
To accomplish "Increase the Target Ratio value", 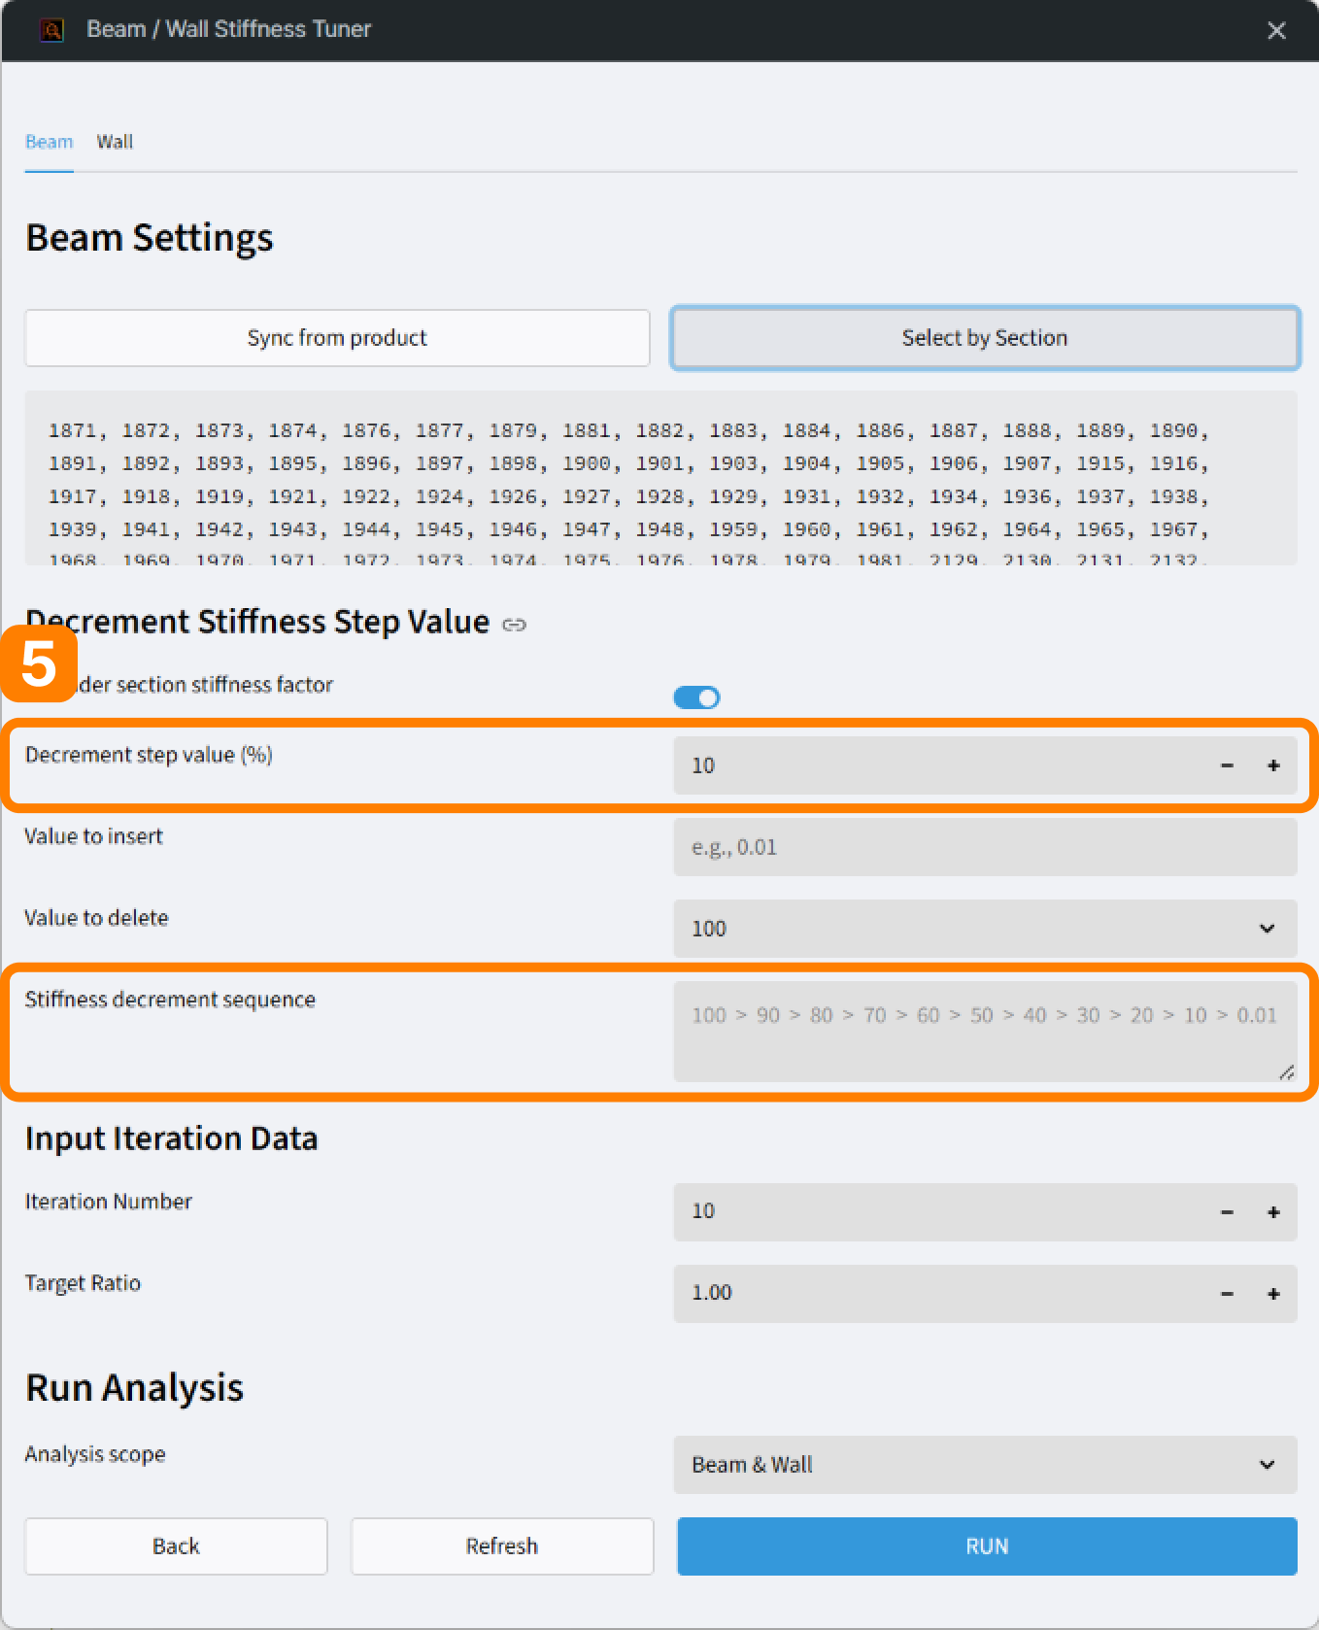I will click(1273, 1294).
